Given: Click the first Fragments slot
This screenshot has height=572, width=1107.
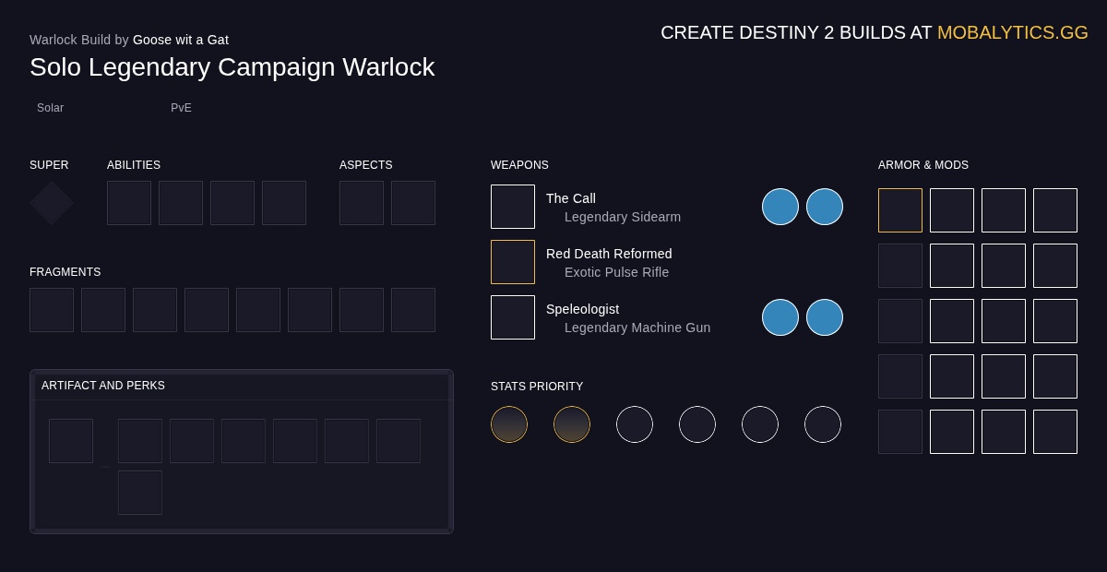Looking at the screenshot, I should tap(52, 310).
